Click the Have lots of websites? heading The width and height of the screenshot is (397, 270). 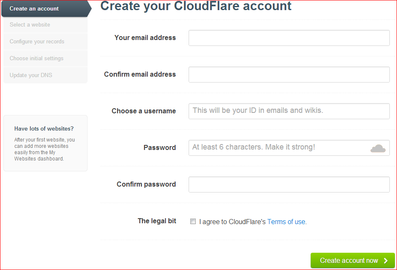pos(44,129)
